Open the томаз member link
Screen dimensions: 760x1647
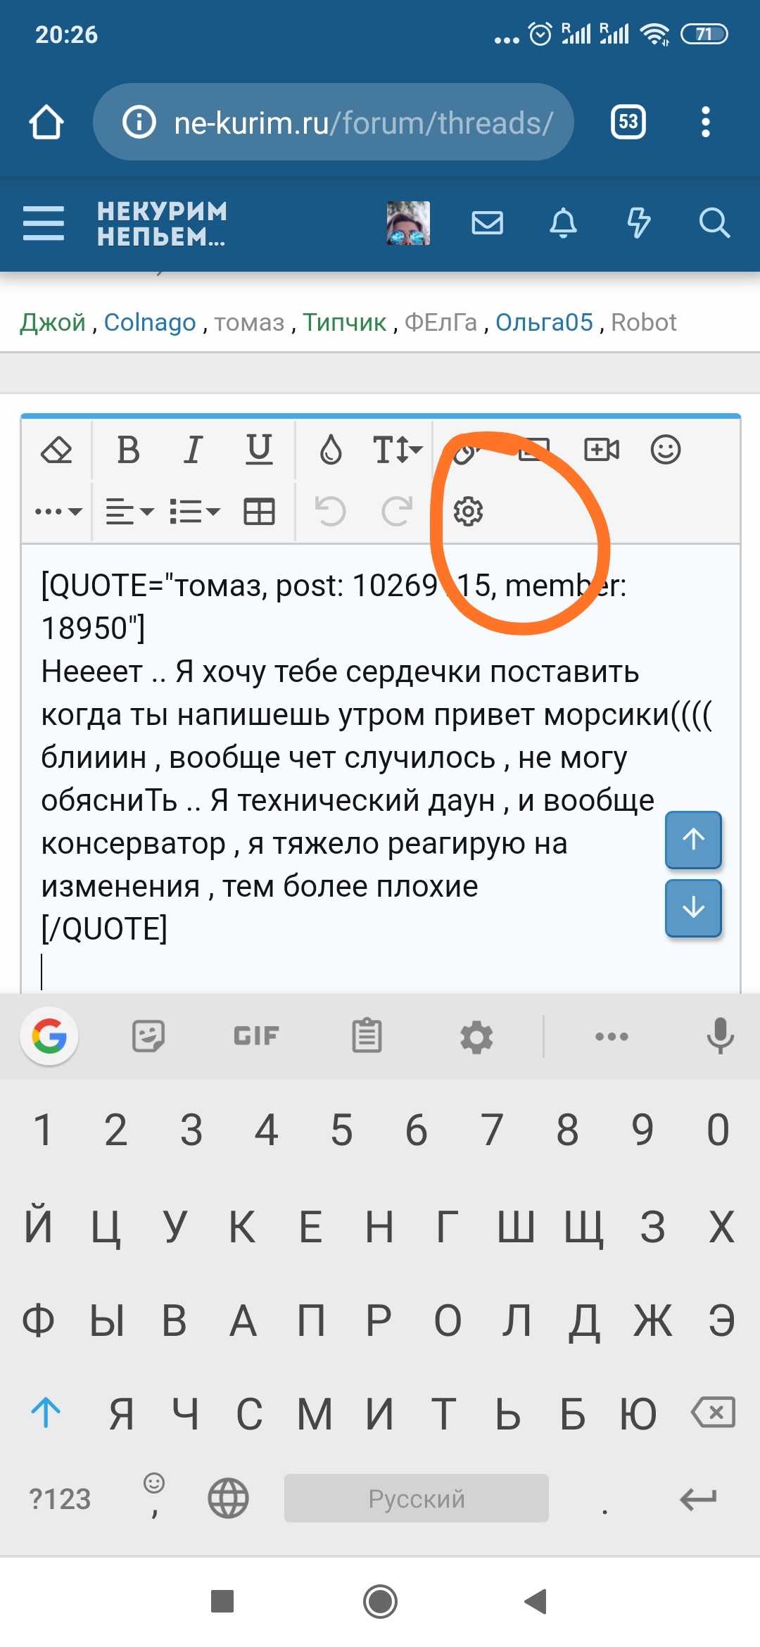249,322
